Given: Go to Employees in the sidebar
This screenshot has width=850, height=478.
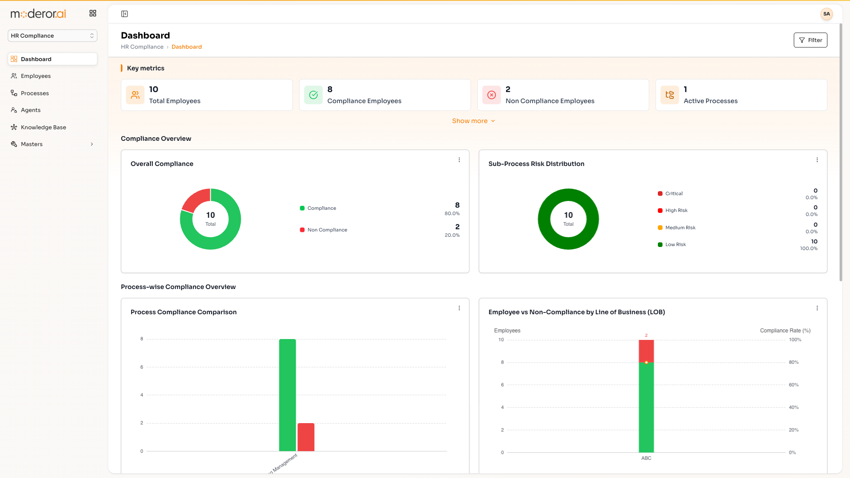Looking at the screenshot, I should point(52,76).
